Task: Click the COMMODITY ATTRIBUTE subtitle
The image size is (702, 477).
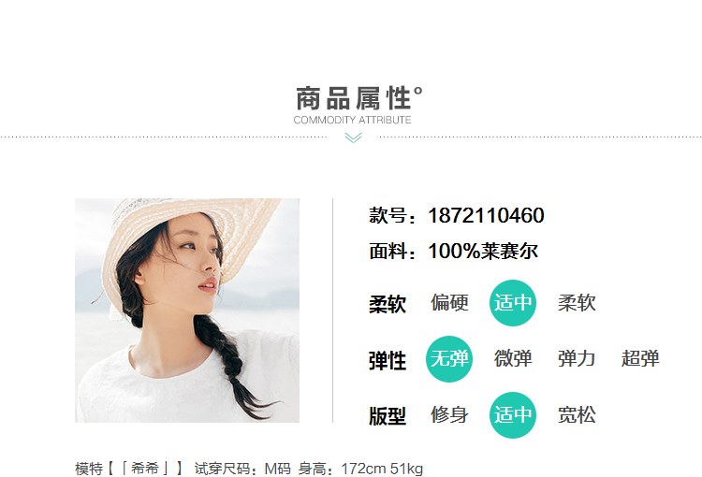Action: 352,120
